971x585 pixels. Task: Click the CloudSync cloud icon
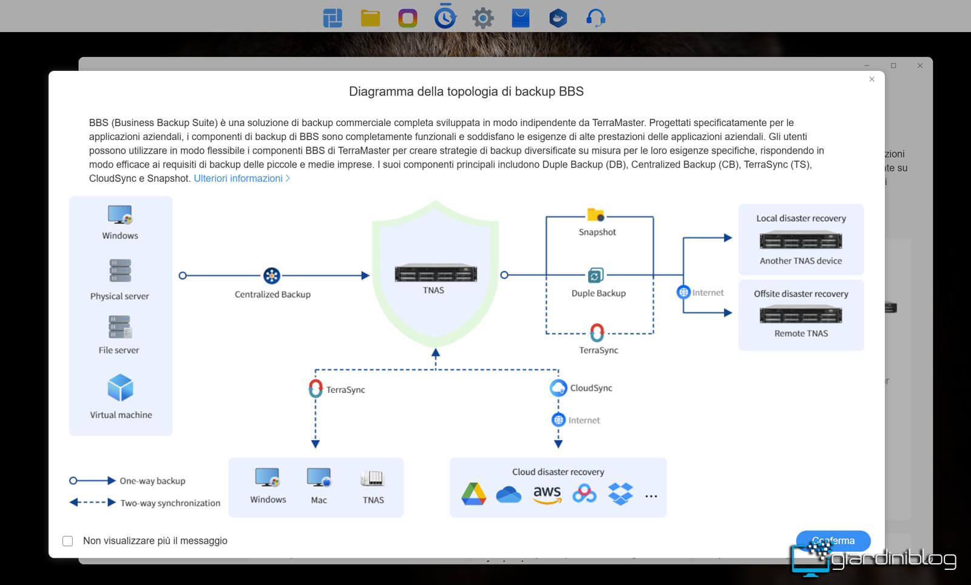(558, 388)
